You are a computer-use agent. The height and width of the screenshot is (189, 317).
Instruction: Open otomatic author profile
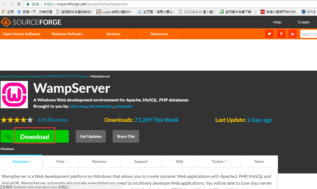124,106
